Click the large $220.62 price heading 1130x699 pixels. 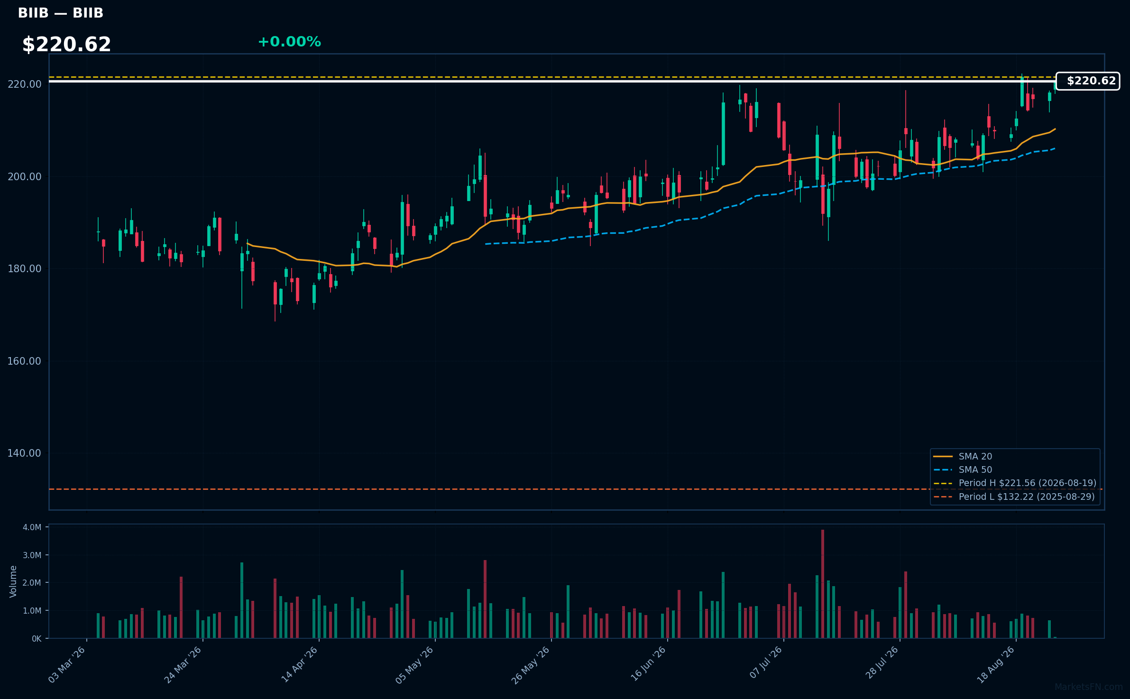[x=66, y=45]
